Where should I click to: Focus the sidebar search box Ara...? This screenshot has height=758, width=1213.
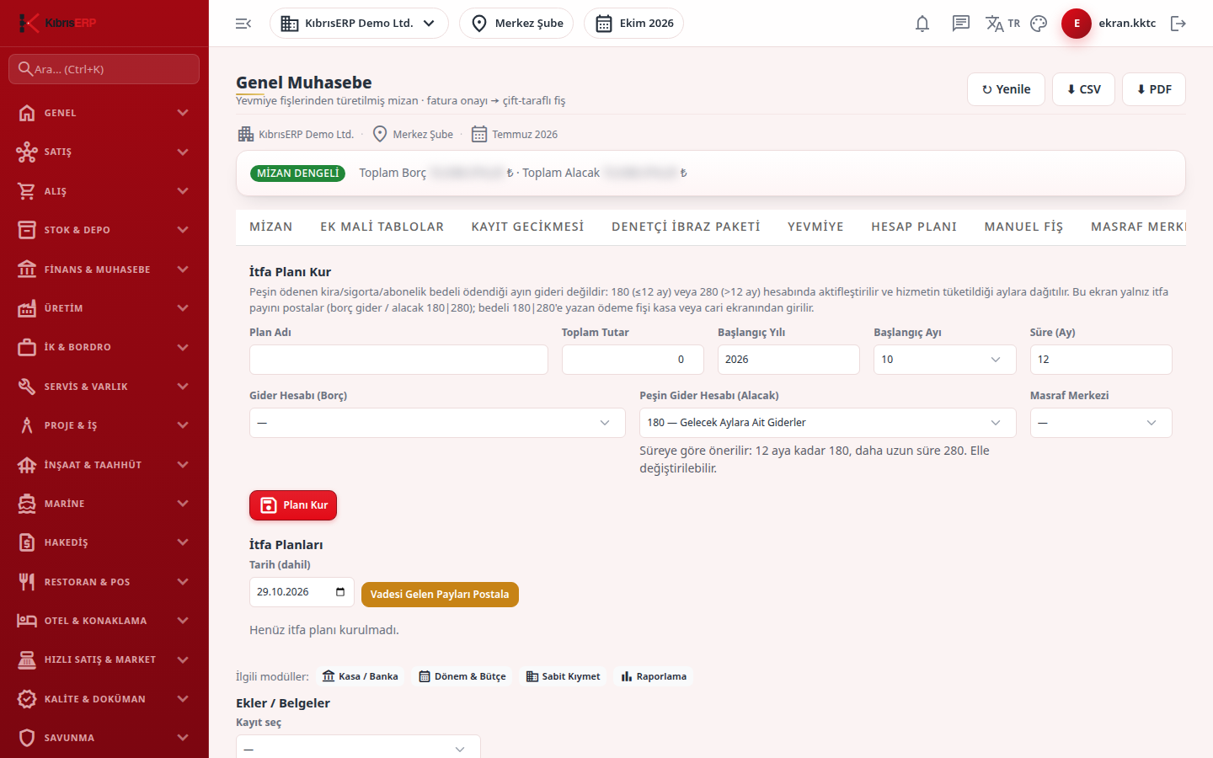point(104,69)
